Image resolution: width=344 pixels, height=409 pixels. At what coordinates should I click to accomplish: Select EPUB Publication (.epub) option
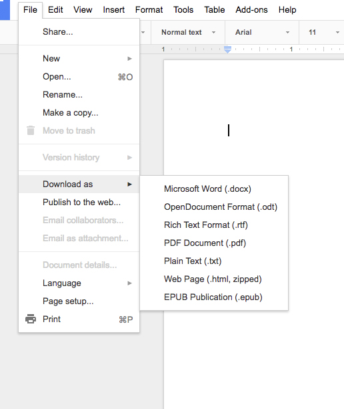pos(214,297)
